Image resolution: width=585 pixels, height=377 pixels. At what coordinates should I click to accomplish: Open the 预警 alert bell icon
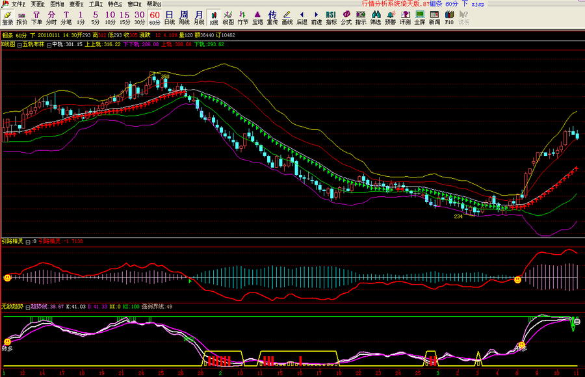(390, 18)
